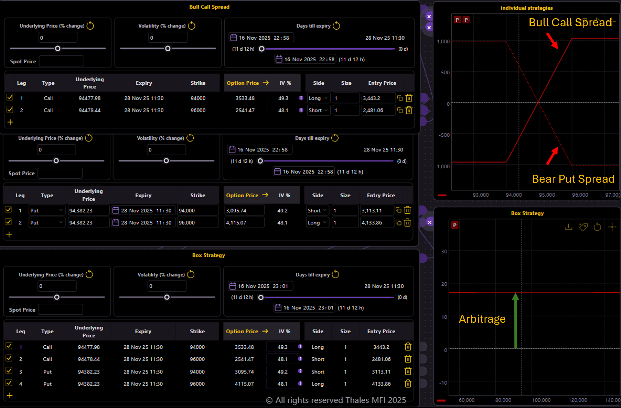Image resolution: width=621 pixels, height=408 pixels.
Task: Open Side dropdown for Bull Call leg 1
Action: pos(318,98)
